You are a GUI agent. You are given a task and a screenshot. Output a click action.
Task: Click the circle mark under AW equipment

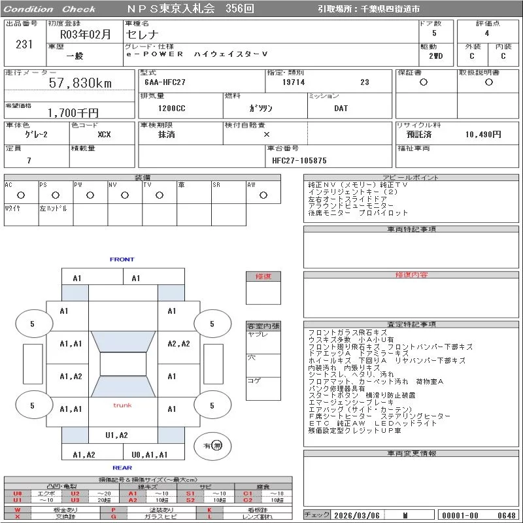(263, 195)
